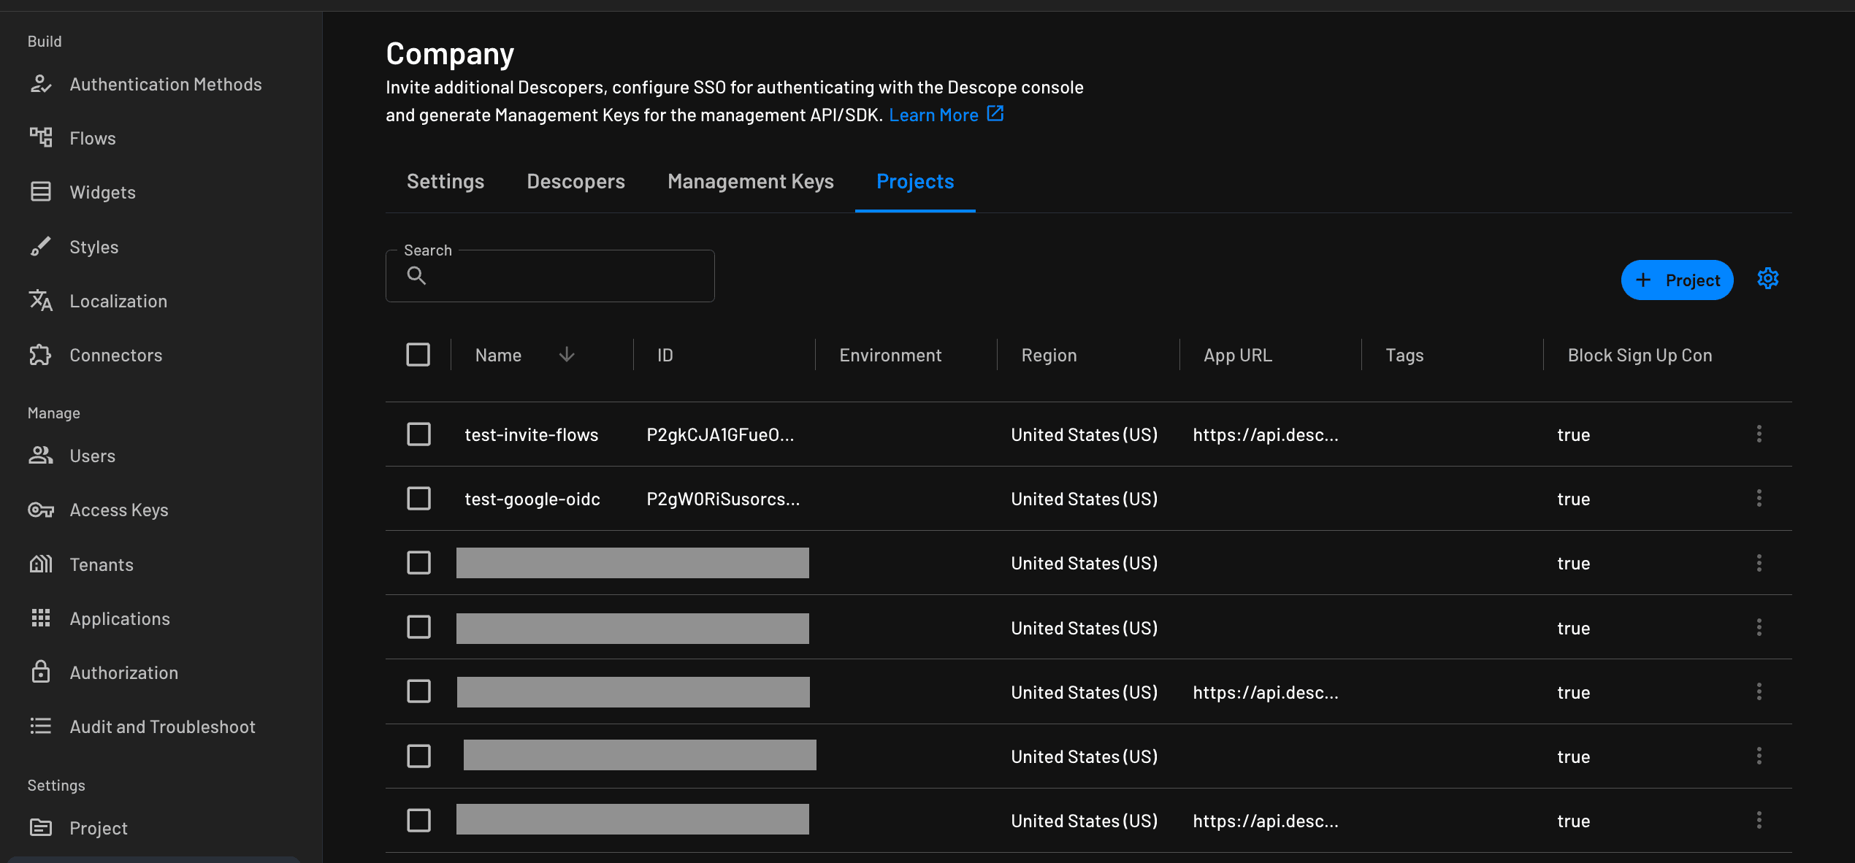Click the + Project button

tap(1677, 280)
